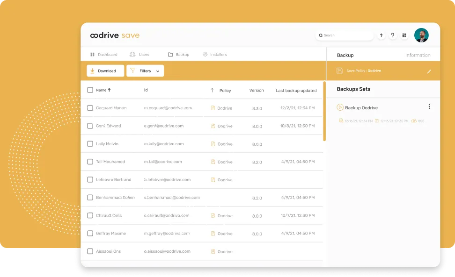Click b.lefebvre@oodrive.com email cell
This screenshot has width=455, height=277.
(167, 180)
